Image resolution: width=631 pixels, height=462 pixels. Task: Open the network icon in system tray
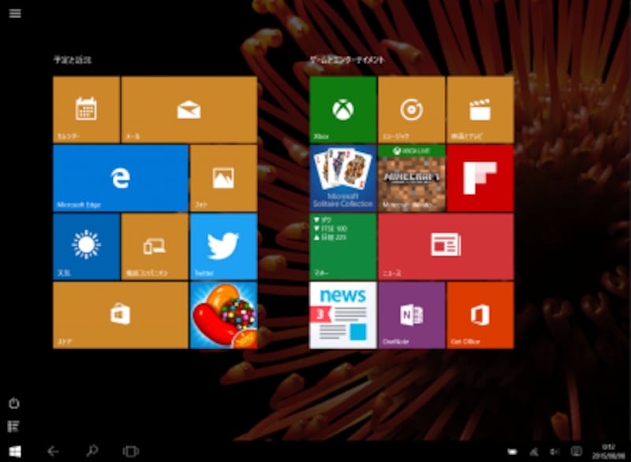pos(534,452)
